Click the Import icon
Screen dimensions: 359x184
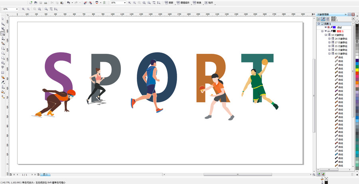85,3
